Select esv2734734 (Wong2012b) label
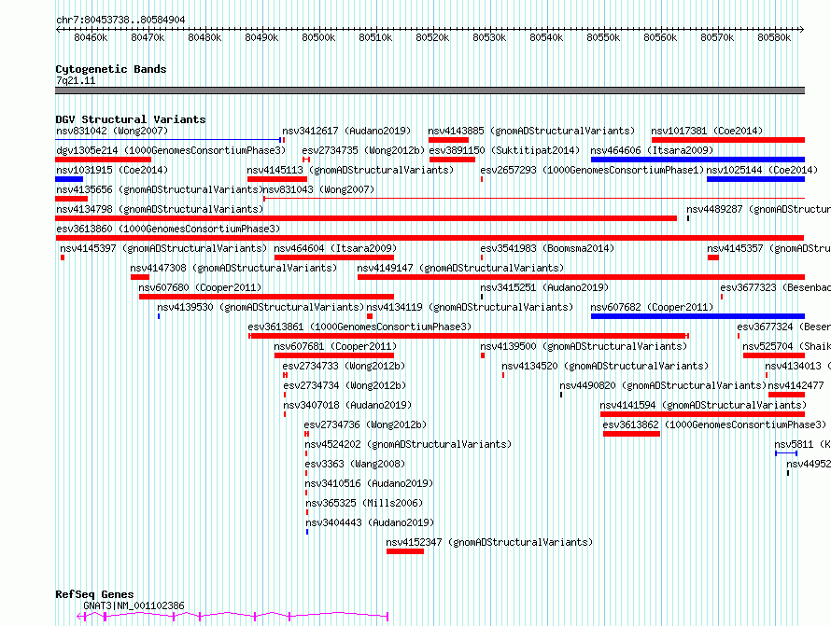 point(345,385)
